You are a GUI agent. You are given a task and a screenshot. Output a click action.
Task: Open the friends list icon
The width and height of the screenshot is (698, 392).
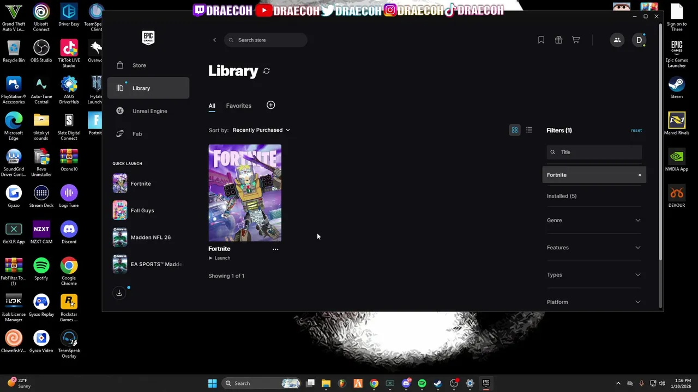[617, 40]
